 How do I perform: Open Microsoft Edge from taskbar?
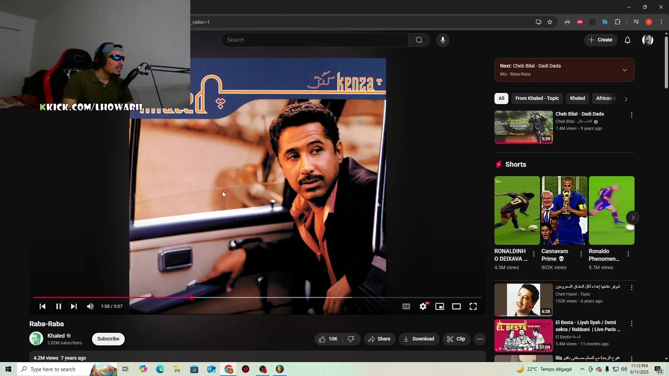tap(160, 369)
